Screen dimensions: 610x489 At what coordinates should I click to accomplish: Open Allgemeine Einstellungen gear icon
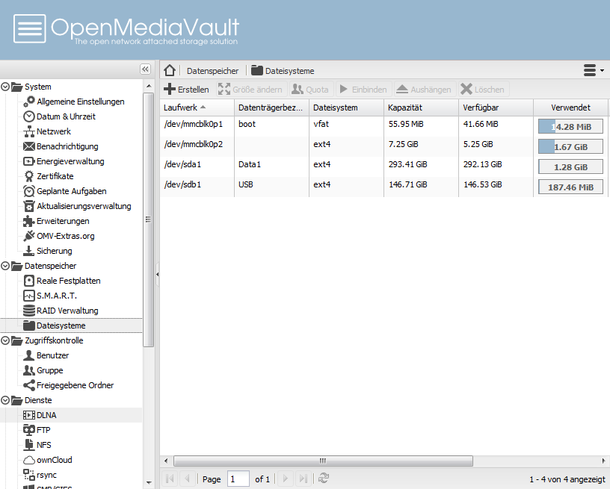[29, 102]
